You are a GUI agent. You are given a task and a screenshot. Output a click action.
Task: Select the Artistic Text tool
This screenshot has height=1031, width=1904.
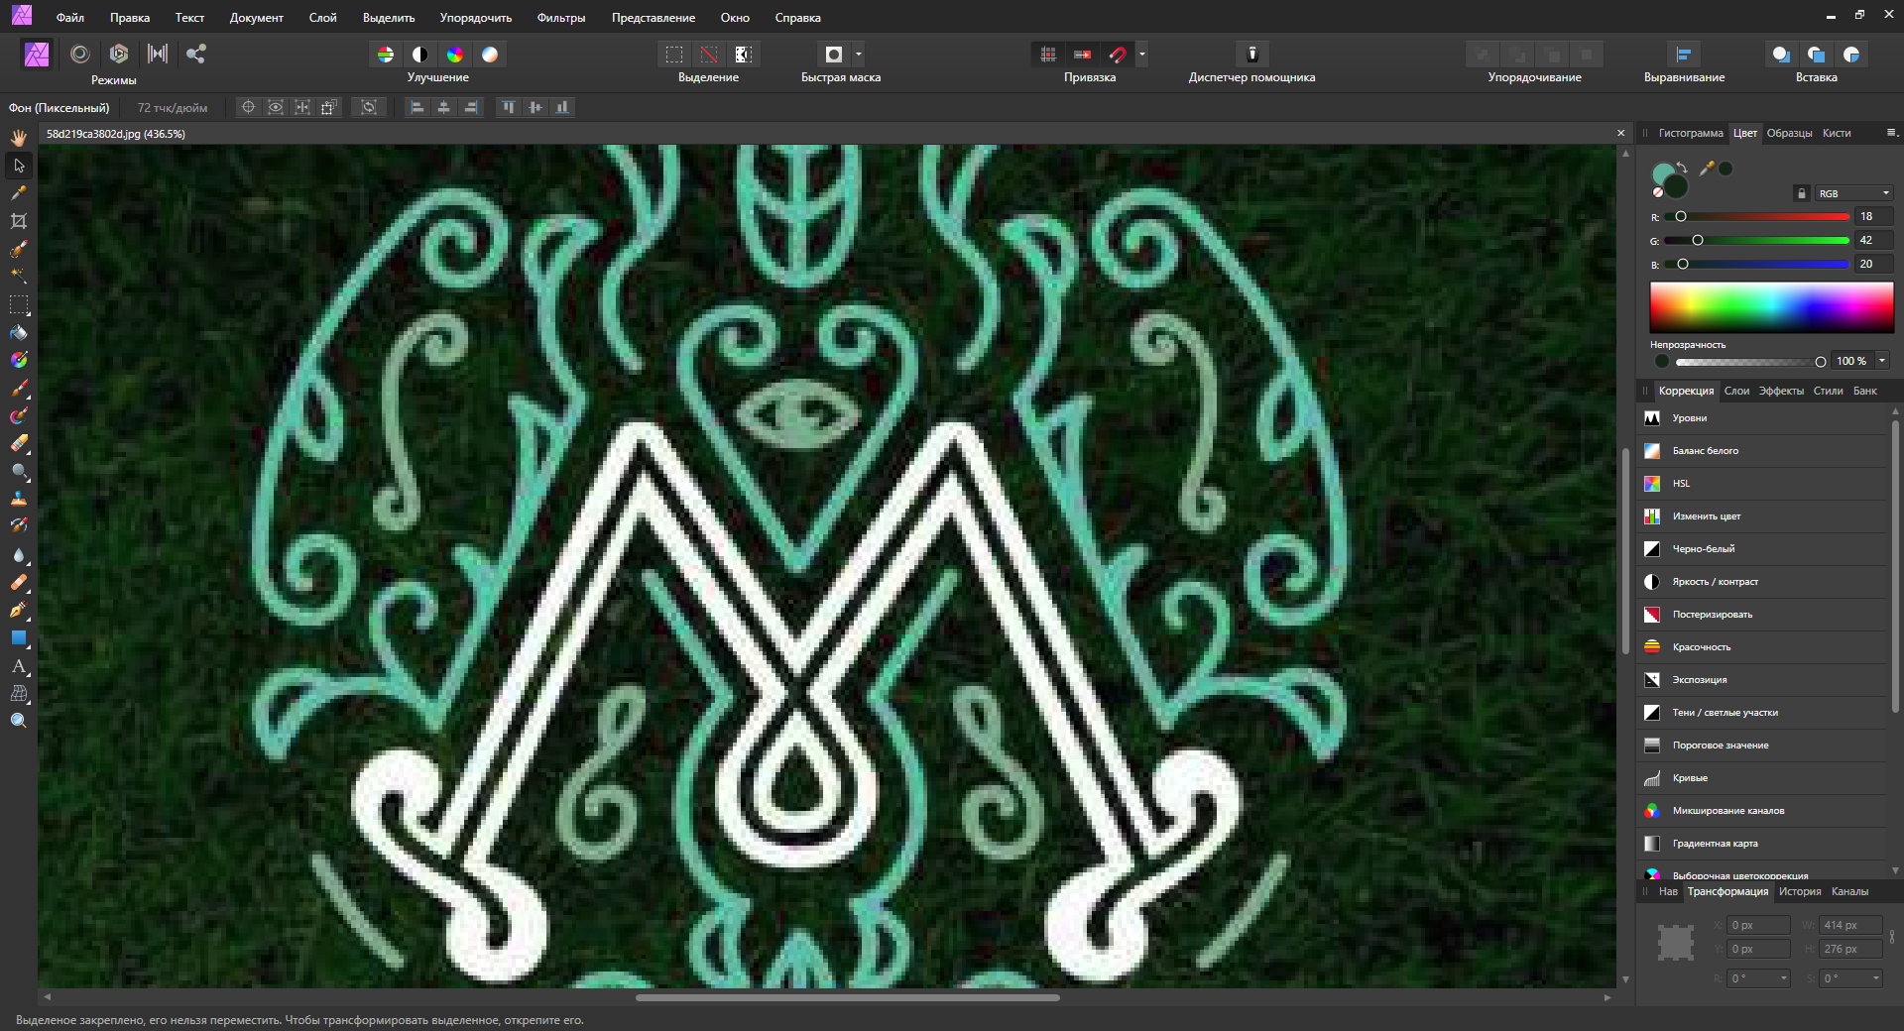pos(19,665)
